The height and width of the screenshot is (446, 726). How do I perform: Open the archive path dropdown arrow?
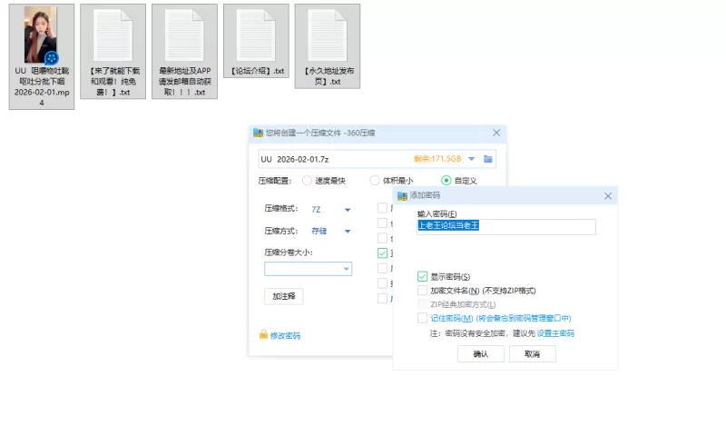pyautogui.click(x=471, y=159)
